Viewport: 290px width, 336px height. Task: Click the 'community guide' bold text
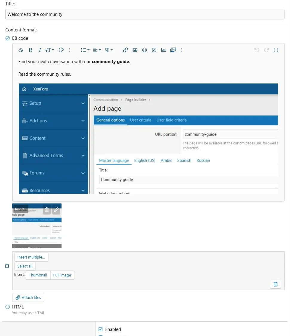110,62
